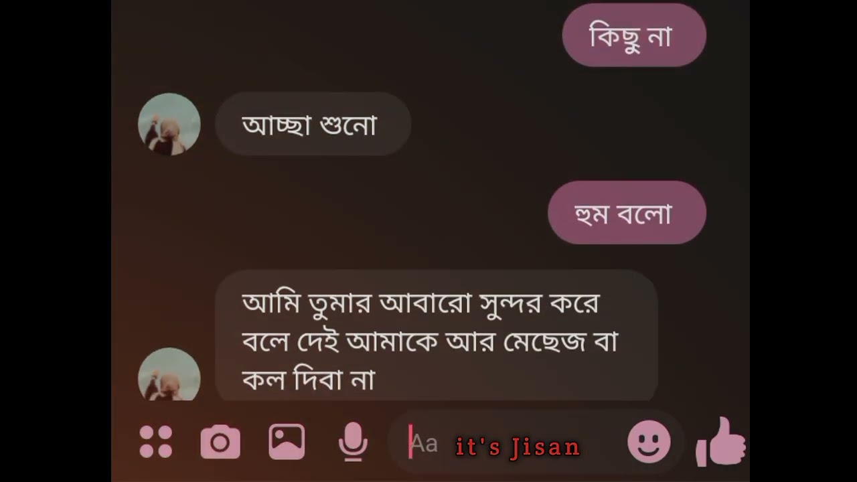Tap the microphone to record voice
The width and height of the screenshot is (857, 482).
coord(353,442)
